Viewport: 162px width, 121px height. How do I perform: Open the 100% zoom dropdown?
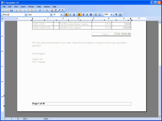coord(112,15)
